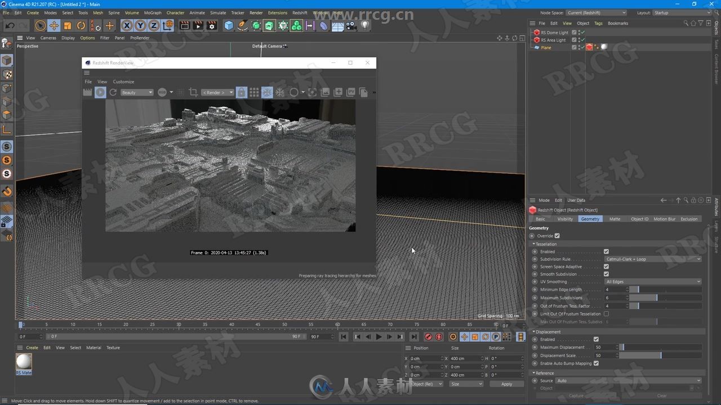Click the save image icon in RenderView

[x=325, y=92]
